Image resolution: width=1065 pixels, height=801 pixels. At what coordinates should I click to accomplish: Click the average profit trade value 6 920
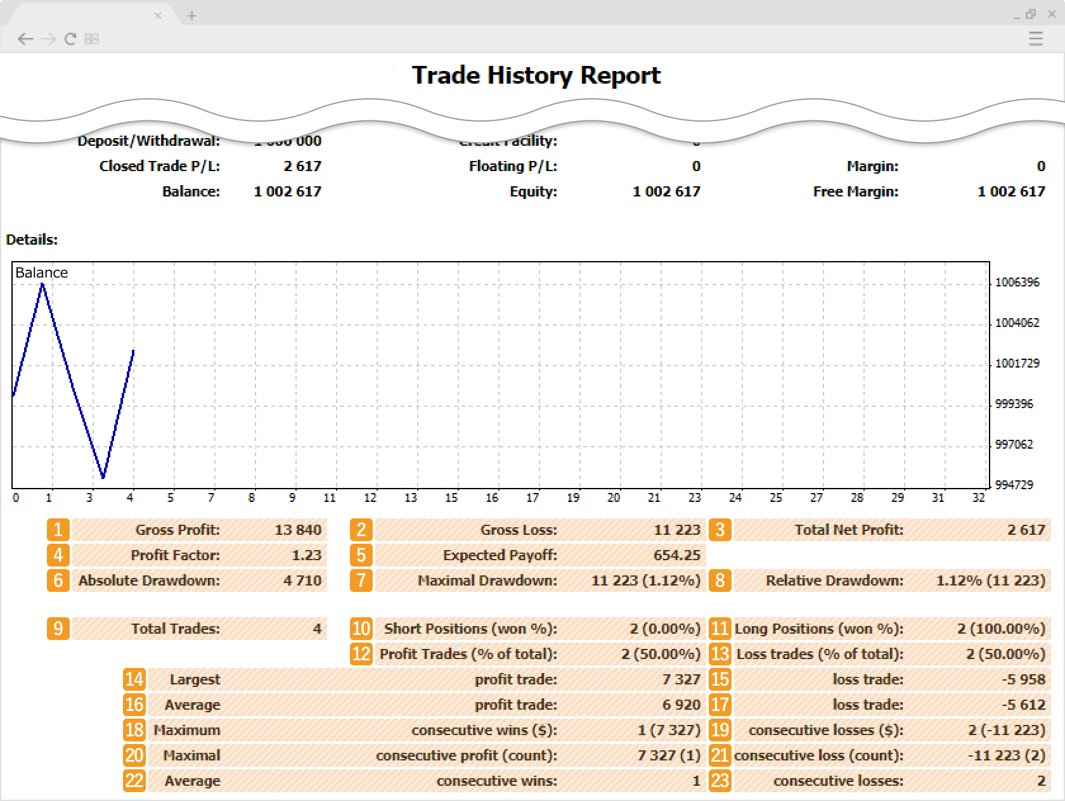[x=681, y=705]
